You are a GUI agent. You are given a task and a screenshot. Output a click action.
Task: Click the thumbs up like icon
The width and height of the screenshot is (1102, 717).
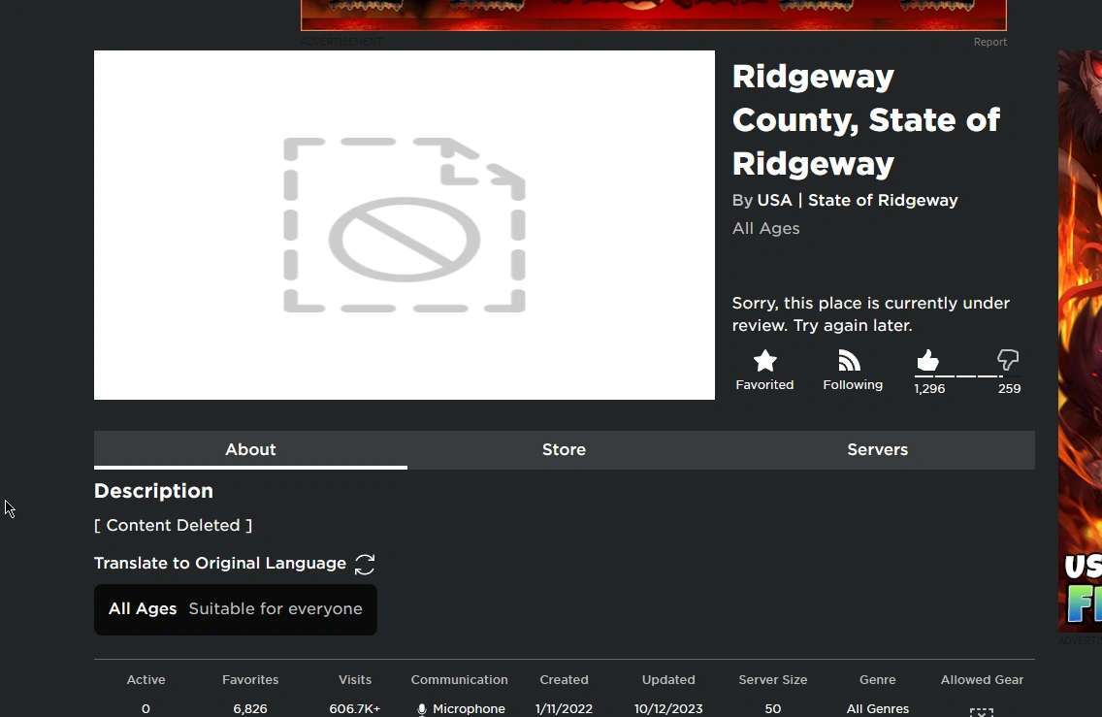927,360
